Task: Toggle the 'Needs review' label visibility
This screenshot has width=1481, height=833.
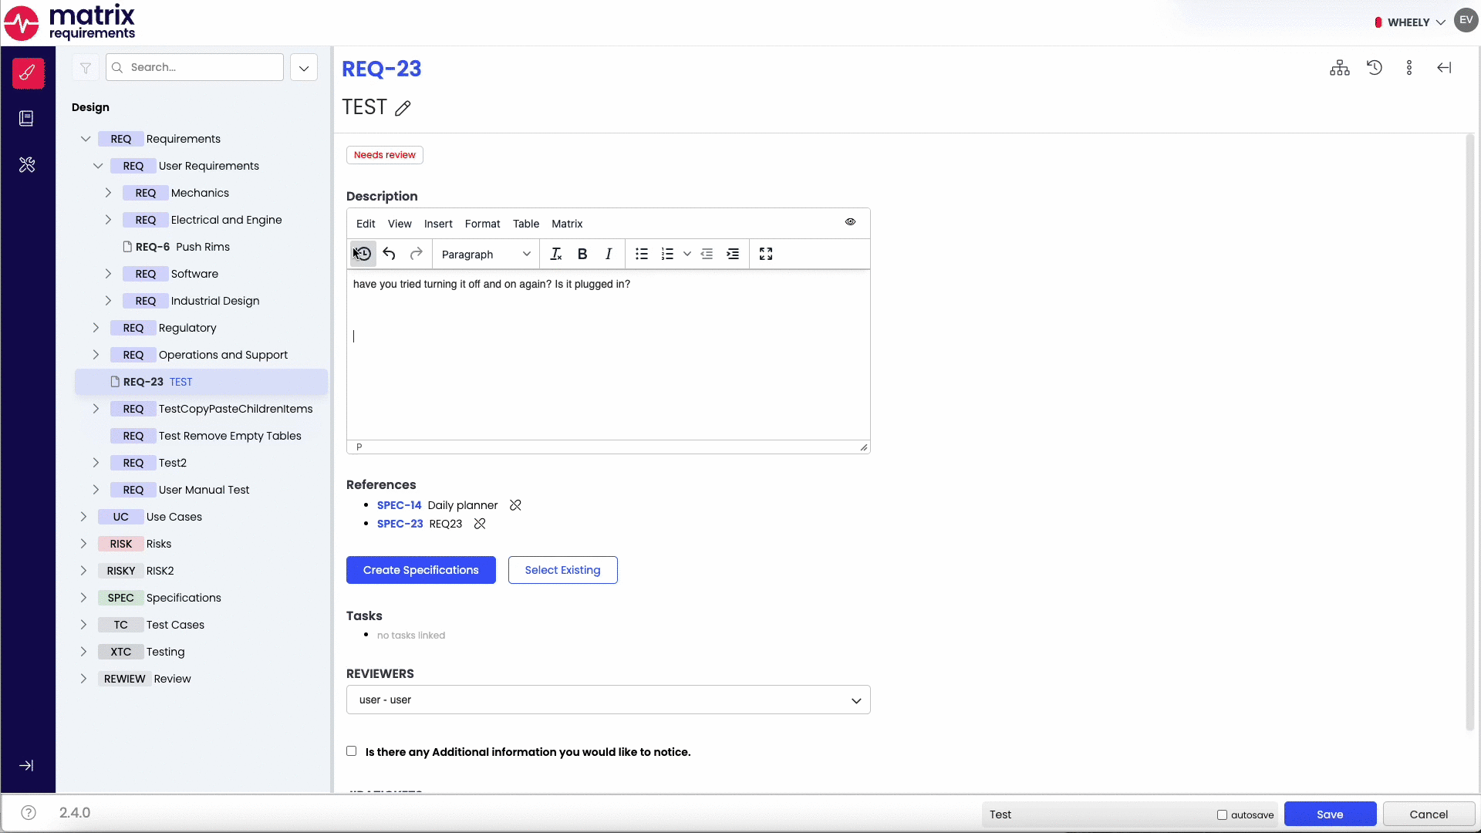Action: 386,154
